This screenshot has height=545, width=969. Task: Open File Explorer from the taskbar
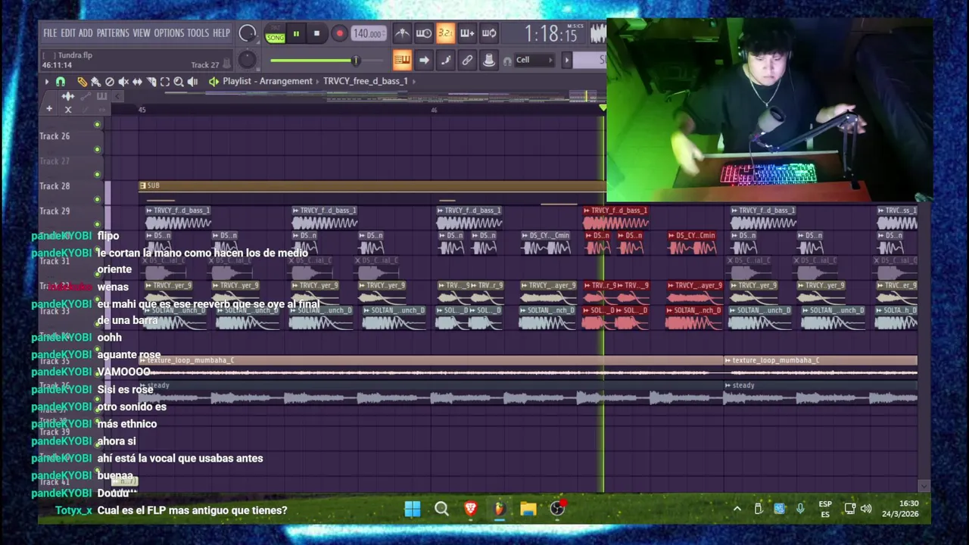point(528,509)
